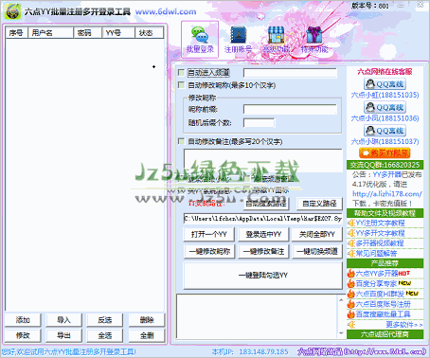Click the log box scrollbar up arrow

(341, 299)
